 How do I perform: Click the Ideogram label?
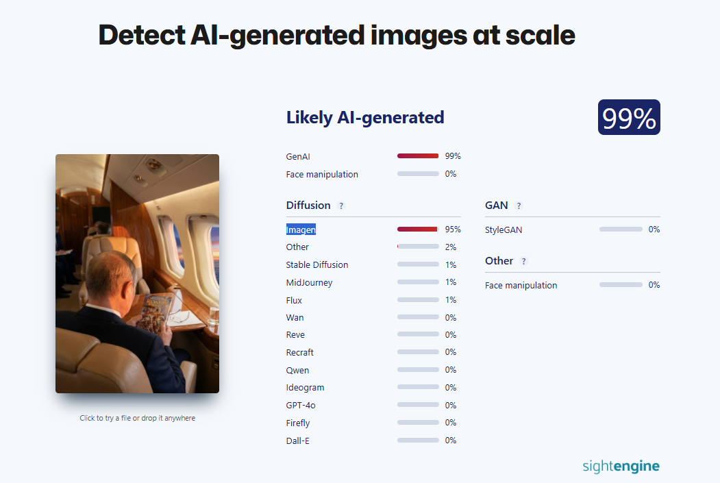coord(305,388)
